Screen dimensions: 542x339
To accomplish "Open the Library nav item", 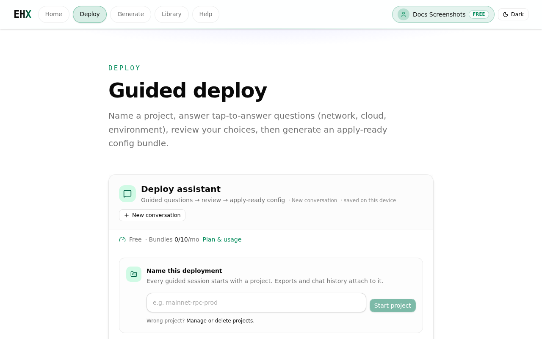I will (x=171, y=14).
